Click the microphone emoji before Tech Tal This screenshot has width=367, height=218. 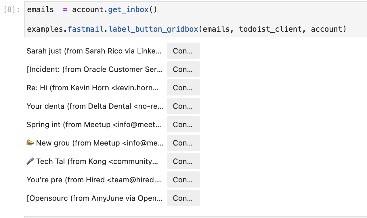click(x=30, y=161)
